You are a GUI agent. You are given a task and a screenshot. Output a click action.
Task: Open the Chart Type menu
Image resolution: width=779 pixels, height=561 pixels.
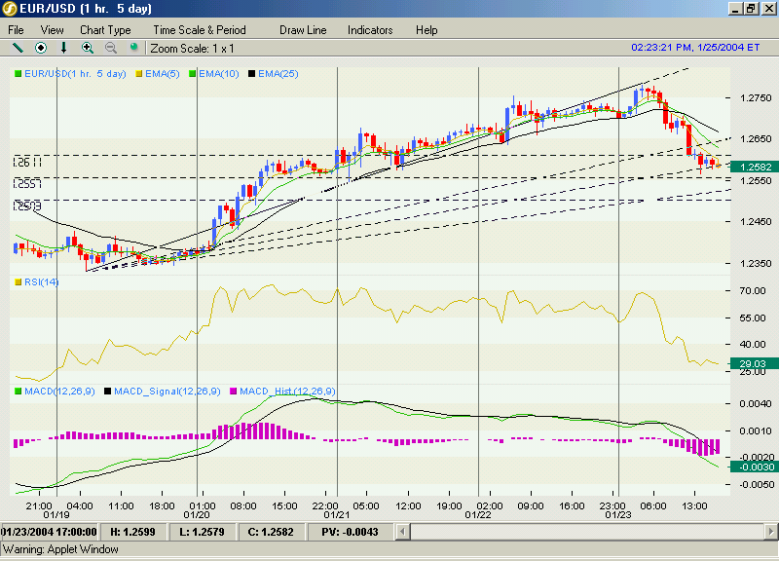tap(105, 30)
